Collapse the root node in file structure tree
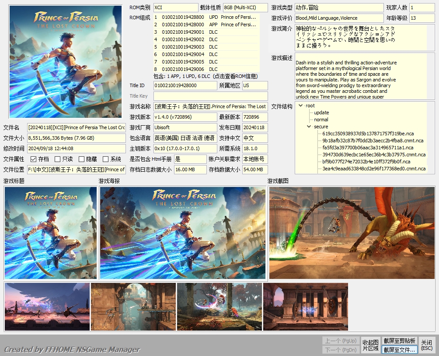The height and width of the screenshot is (356, 439). coord(300,106)
